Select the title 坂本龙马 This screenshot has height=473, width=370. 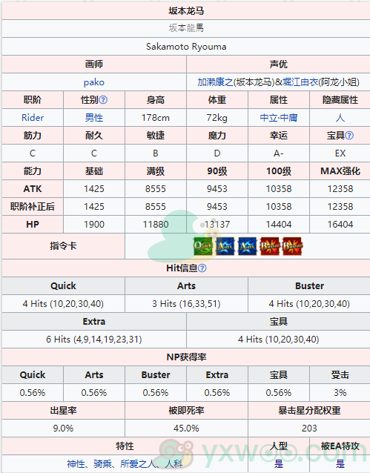coord(186,11)
